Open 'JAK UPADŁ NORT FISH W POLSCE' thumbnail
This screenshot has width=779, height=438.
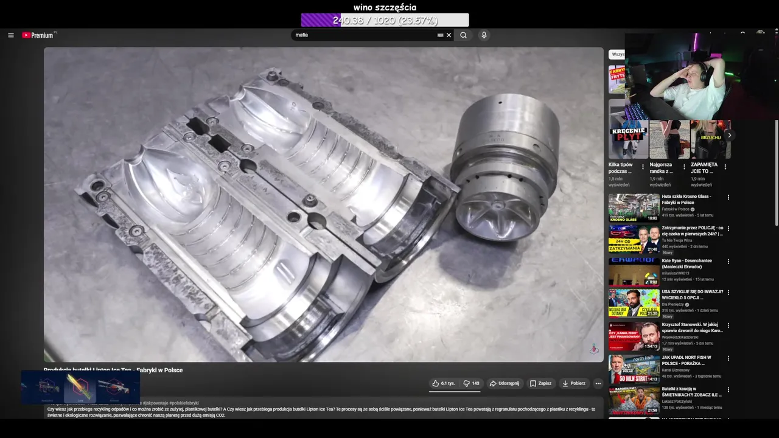pyautogui.click(x=634, y=369)
